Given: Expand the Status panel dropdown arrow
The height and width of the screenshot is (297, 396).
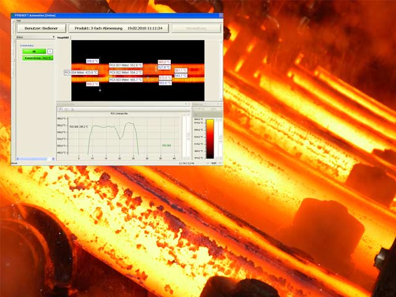Looking at the screenshot, I should tap(52, 38).
